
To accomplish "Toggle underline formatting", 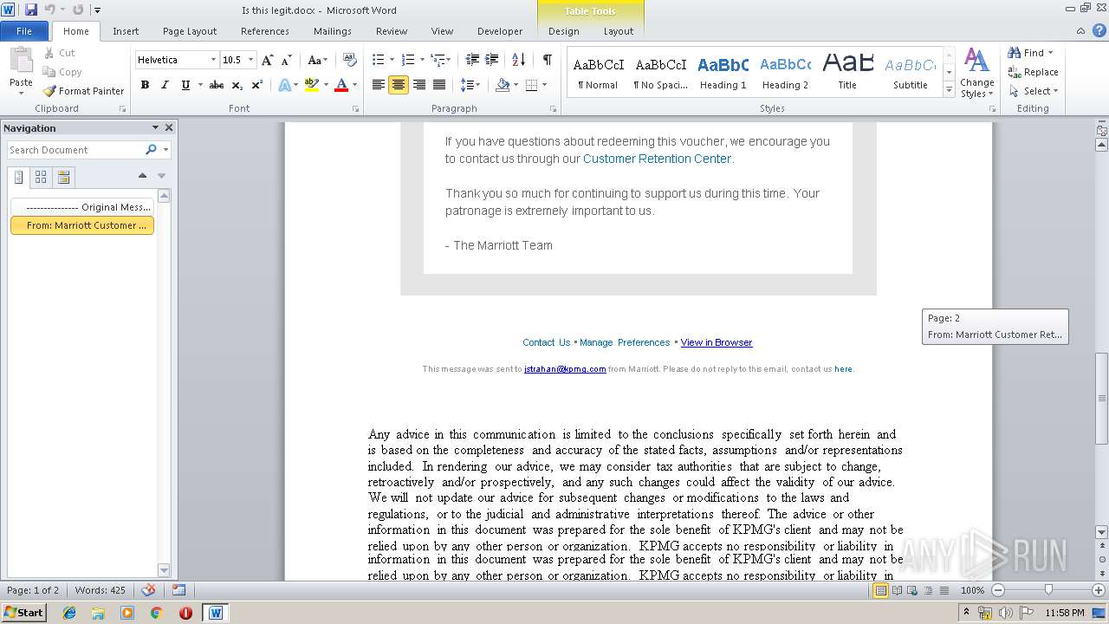I will 185,85.
